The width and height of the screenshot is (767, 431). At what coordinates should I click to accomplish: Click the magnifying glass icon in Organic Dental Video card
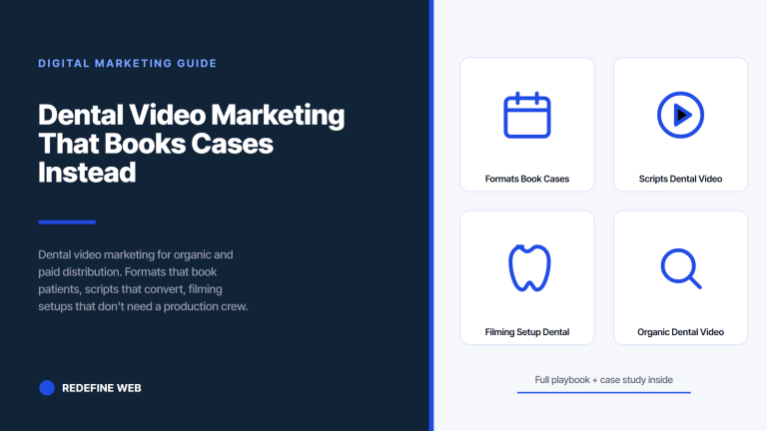(681, 268)
